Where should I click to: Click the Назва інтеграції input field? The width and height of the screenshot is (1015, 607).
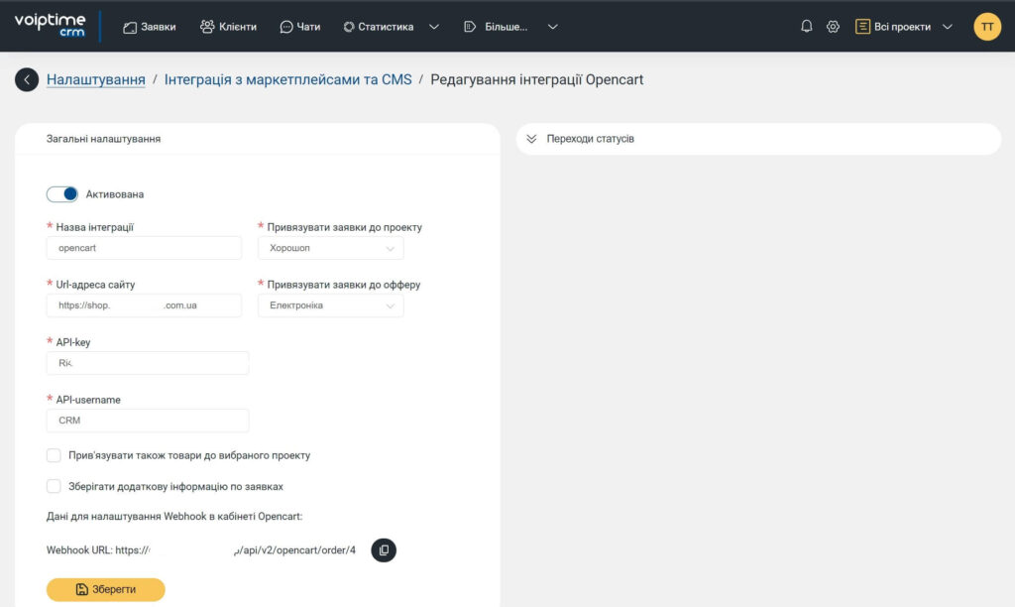[144, 248]
